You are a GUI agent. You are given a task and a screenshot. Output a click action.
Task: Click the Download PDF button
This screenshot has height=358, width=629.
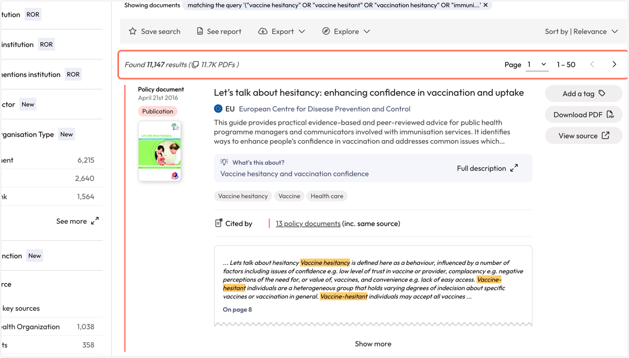pos(584,115)
